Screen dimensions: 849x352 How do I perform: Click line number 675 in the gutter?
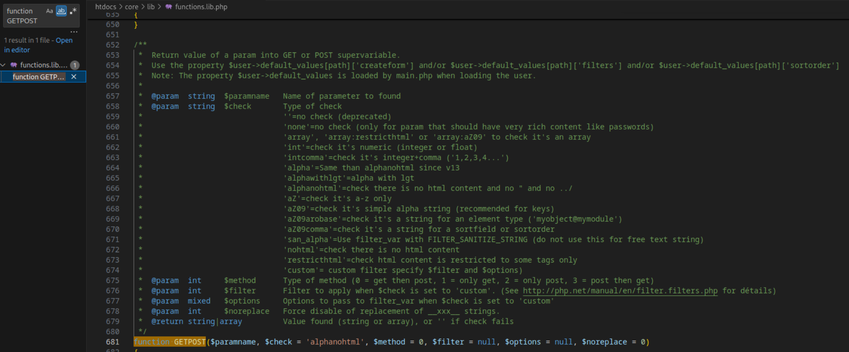(113, 280)
